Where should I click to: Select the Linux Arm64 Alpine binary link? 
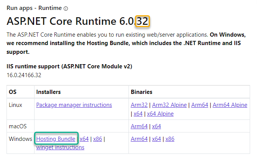tap(230, 105)
